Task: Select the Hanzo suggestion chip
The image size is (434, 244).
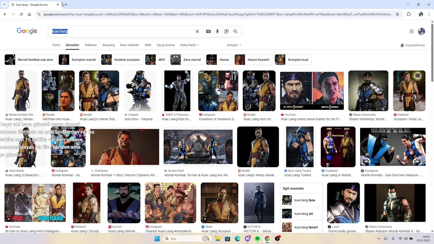Action: click(x=219, y=60)
